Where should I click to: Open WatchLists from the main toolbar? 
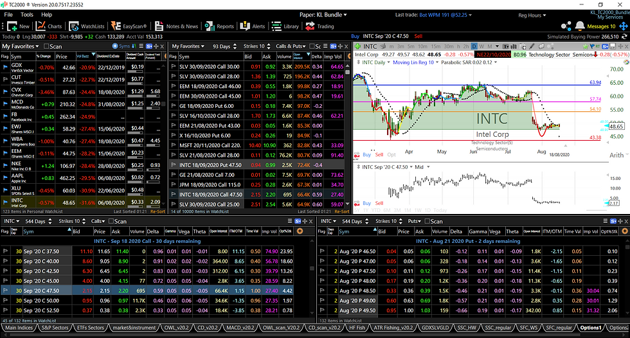coord(86,26)
